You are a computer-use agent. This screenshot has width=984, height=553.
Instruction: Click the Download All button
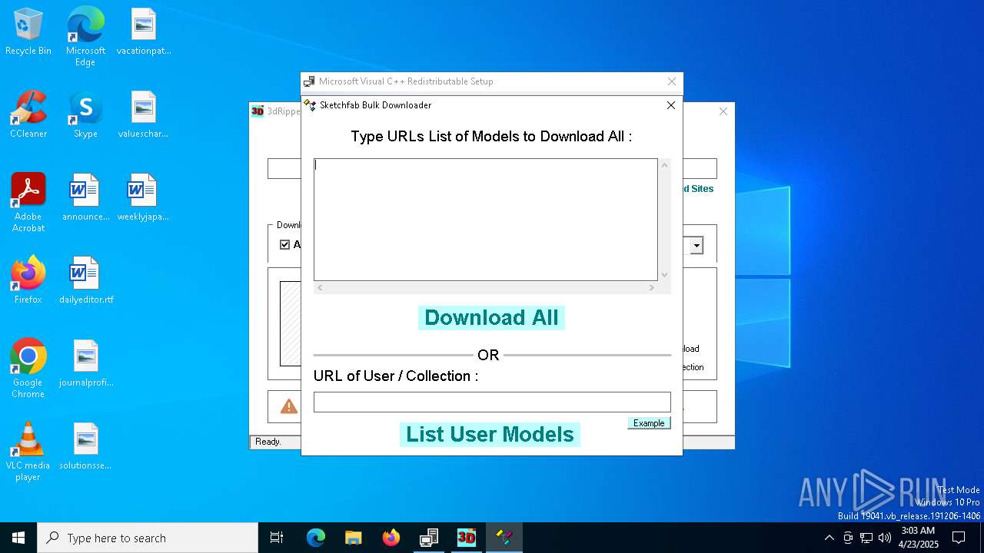pos(491,318)
